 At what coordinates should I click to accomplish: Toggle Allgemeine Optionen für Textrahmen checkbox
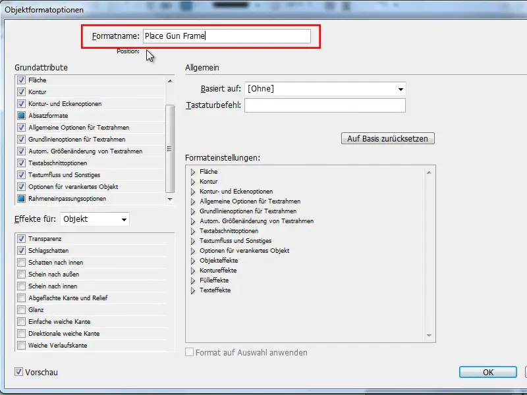click(x=22, y=127)
